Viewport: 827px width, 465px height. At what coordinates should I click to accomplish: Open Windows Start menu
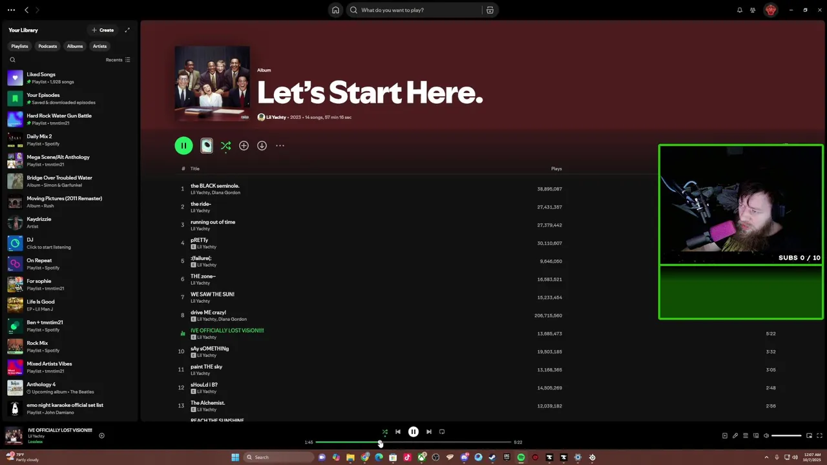pyautogui.click(x=235, y=457)
